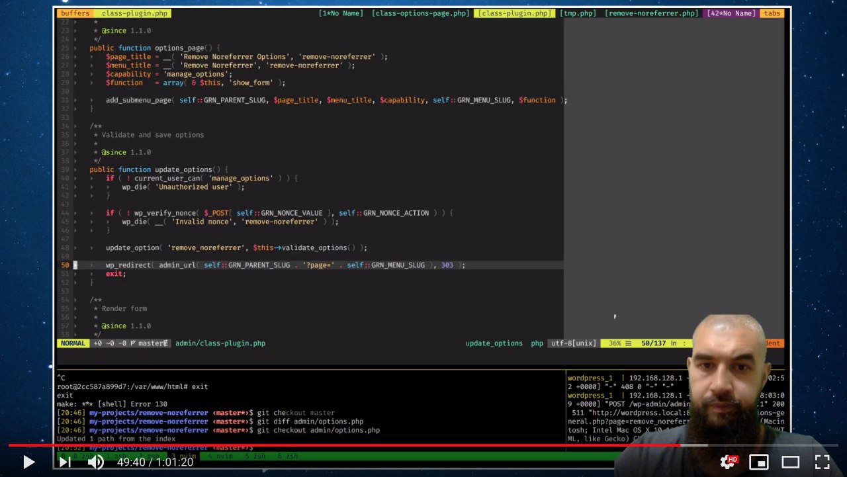The height and width of the screenshot is (477, 847).
Task: Select the buffers label in vim tabline
Action: [75, 13]
